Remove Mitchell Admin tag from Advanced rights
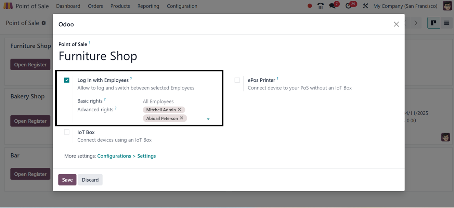This screenshot has height=208, width=454. click(x=180, y=110)
